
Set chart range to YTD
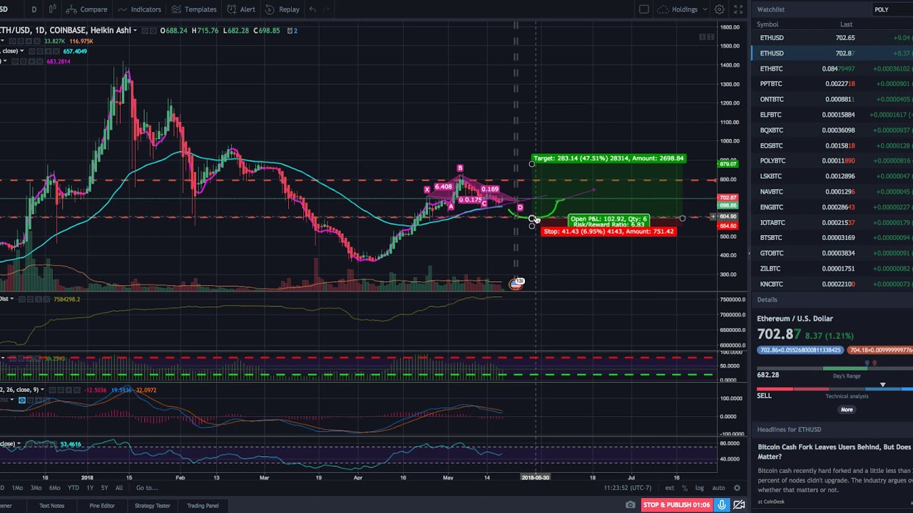[x=73, y=488]
